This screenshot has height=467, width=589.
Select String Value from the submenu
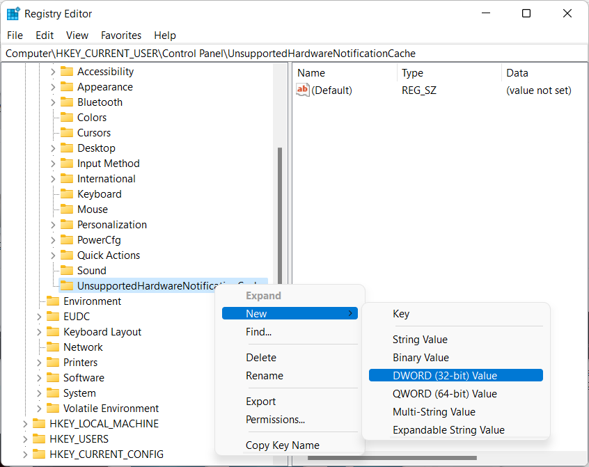pos(455,340)
